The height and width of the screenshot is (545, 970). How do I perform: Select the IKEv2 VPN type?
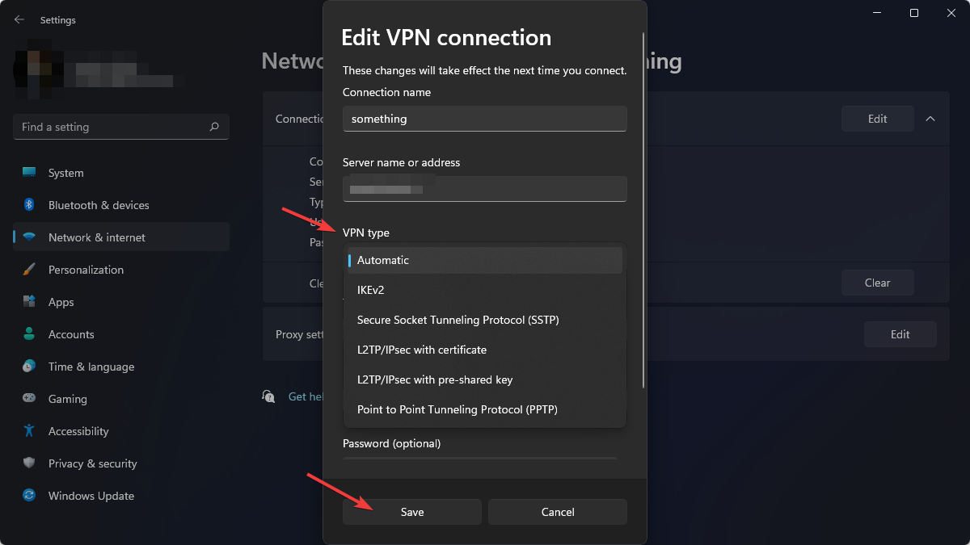click(x=484, y=290)
